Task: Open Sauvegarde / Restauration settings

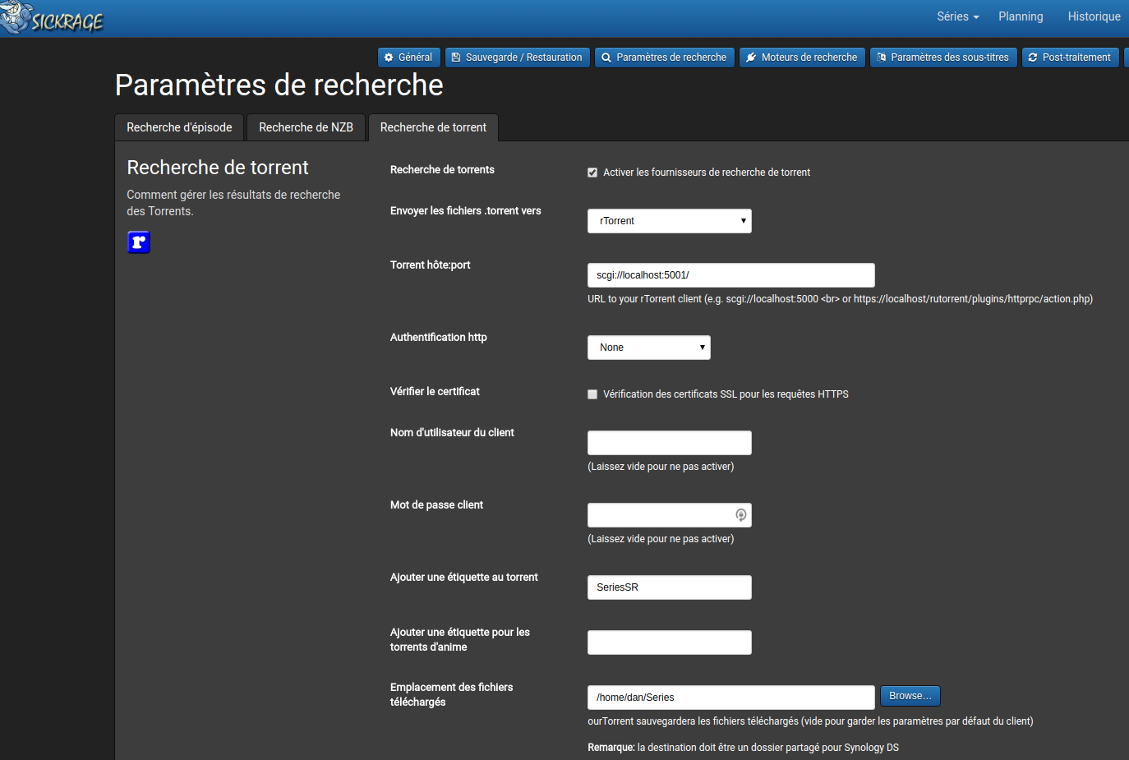Action: point(518,58)
